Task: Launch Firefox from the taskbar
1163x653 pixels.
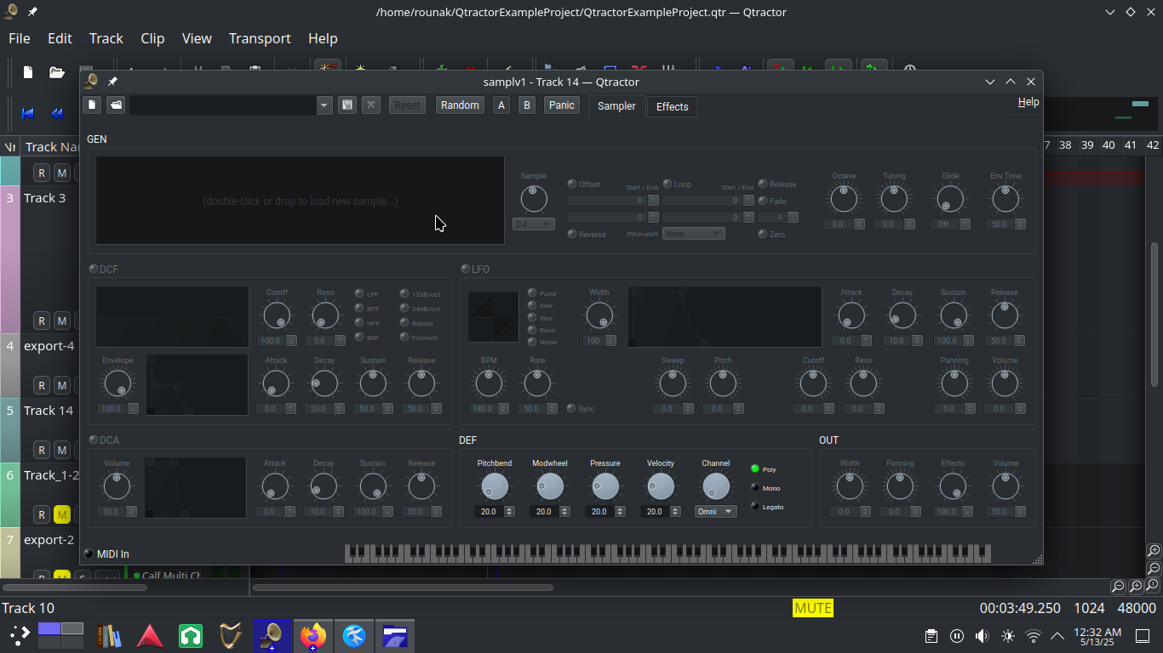Action: [313, 635]
